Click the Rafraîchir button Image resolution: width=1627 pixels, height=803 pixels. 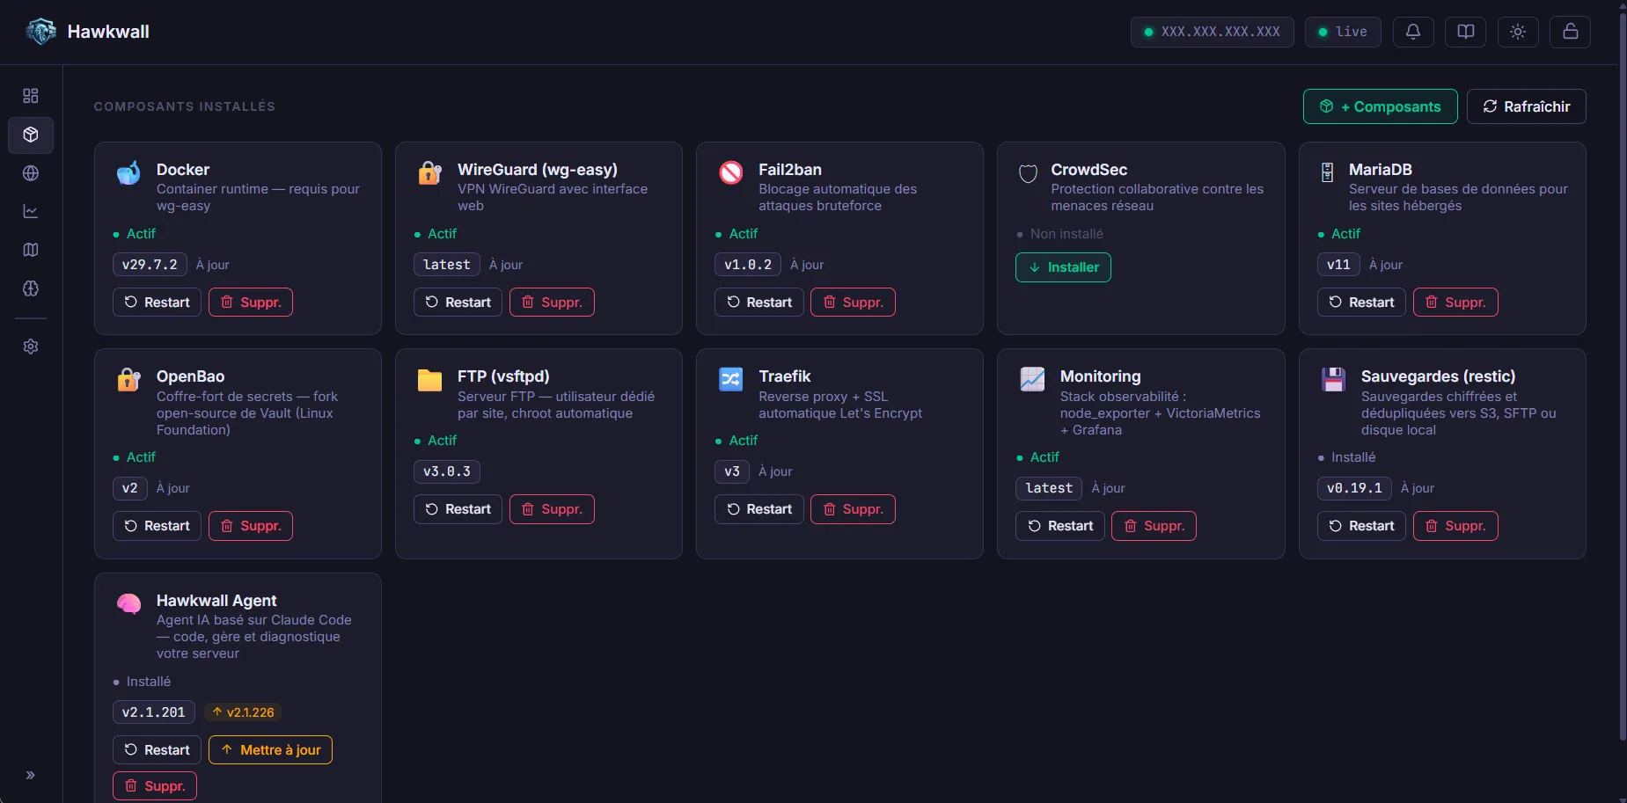tap(1527, 106)
